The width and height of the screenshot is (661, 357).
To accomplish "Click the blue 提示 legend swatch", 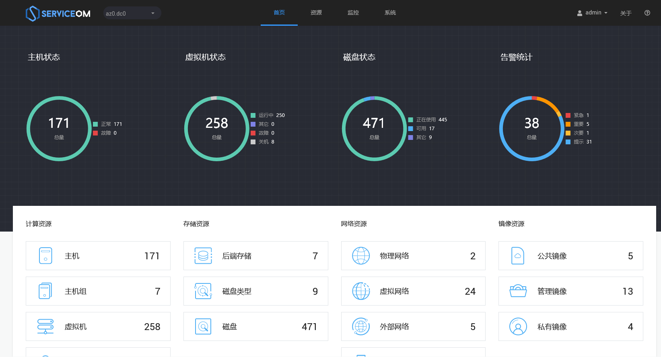I will point(568,142).
